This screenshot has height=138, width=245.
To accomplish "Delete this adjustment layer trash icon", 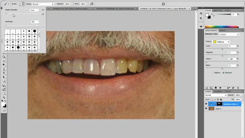I will 238,88.
